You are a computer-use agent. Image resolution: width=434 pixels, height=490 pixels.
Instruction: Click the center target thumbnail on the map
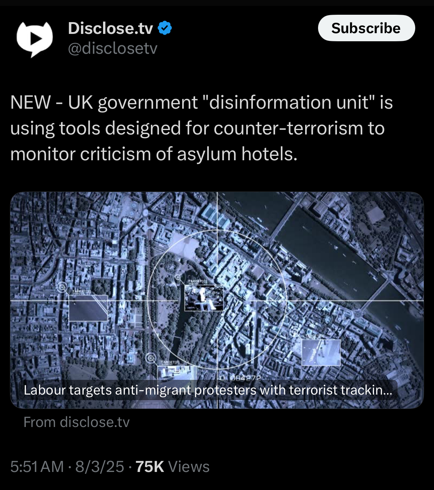[204, 298]
